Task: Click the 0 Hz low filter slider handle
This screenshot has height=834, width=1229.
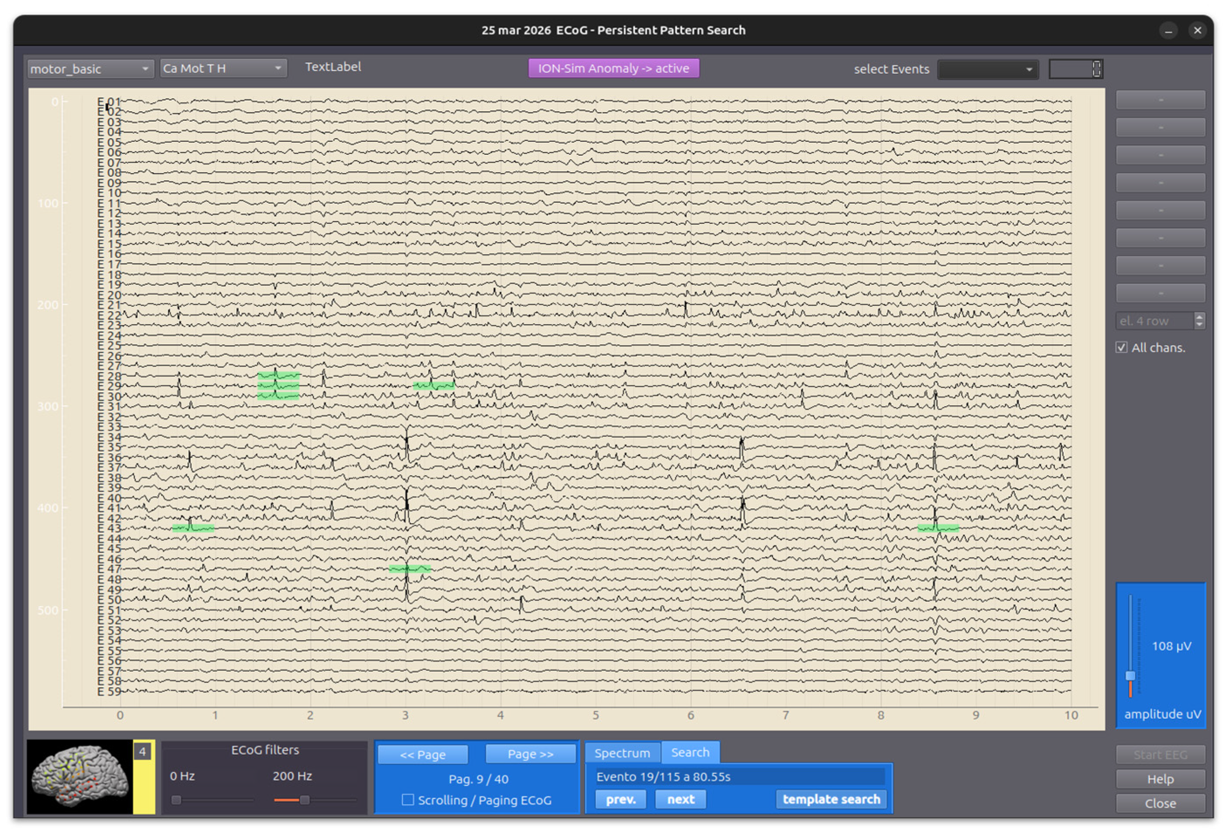Action: [177, 800]
